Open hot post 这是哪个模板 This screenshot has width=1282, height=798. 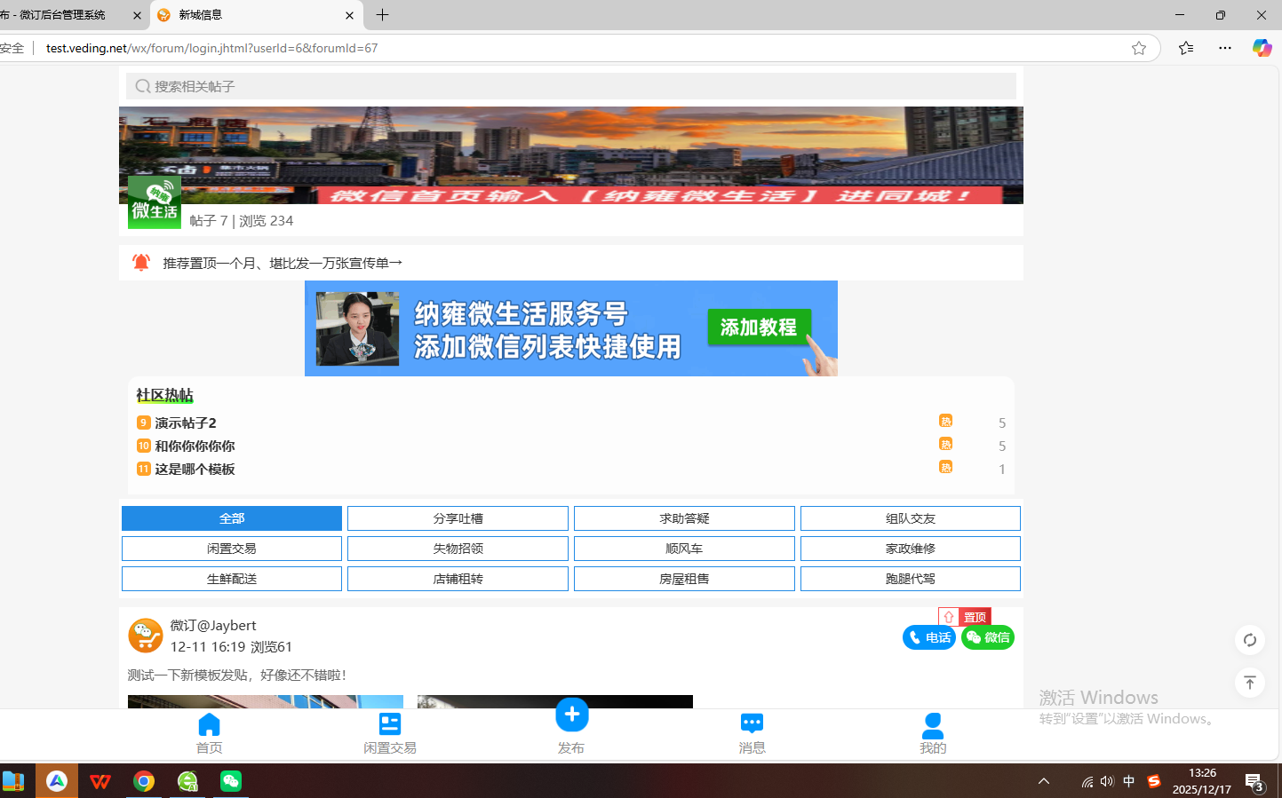point(195,470)
